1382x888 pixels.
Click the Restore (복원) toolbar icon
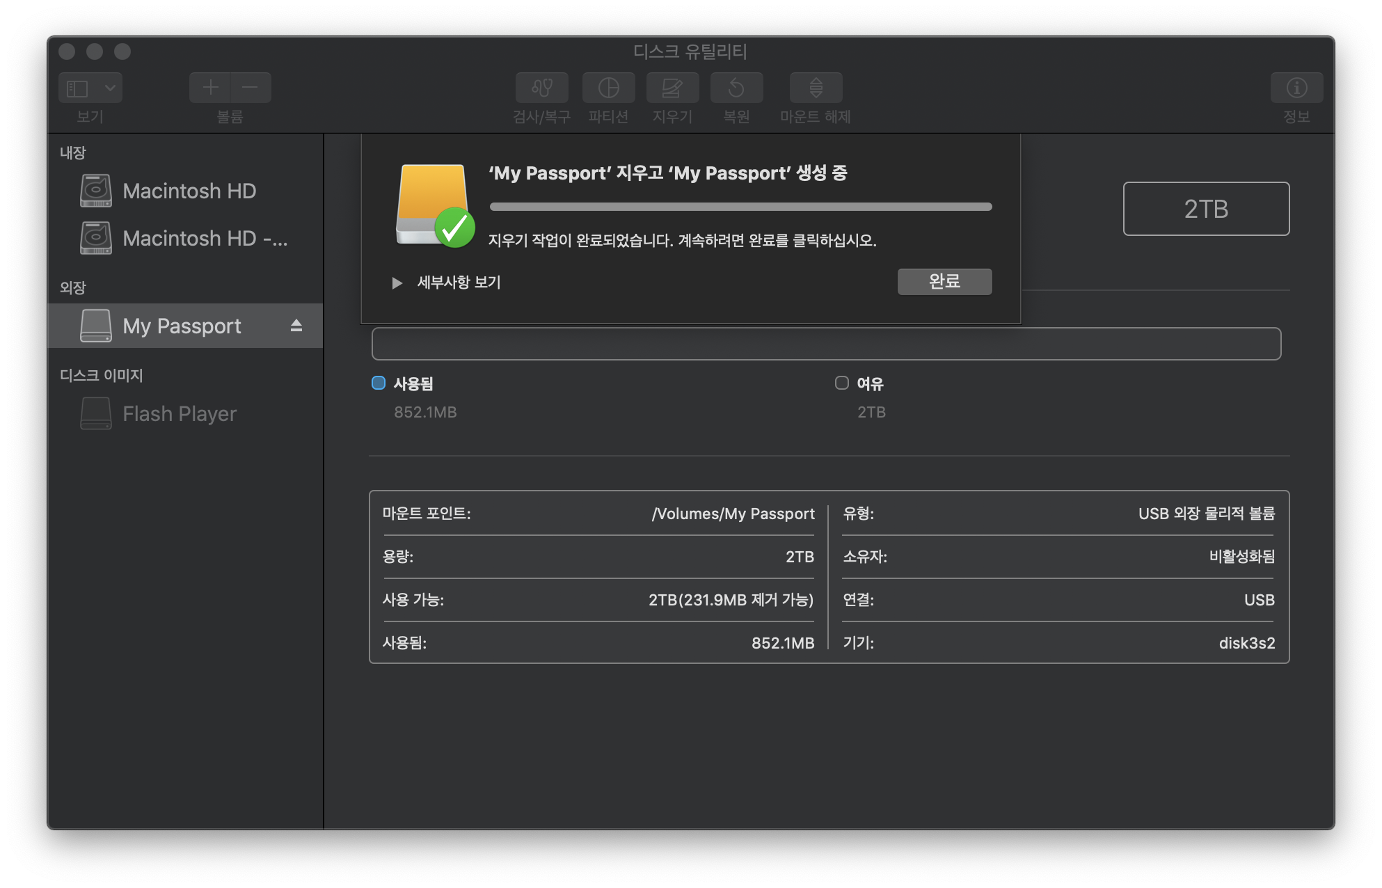coord(736,88)
